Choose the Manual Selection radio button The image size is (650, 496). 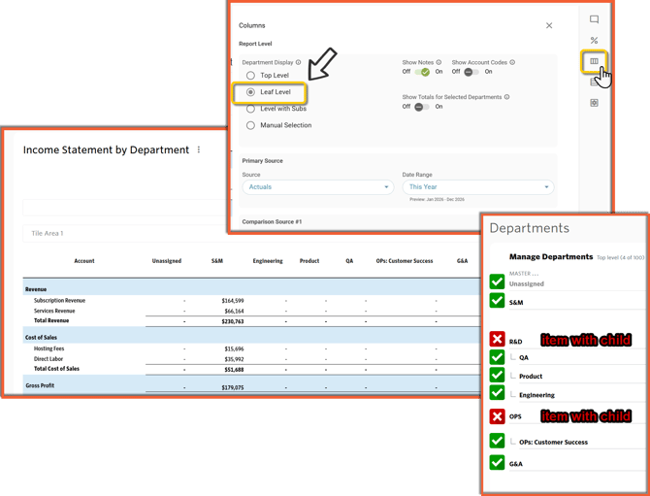pos(250,125)
